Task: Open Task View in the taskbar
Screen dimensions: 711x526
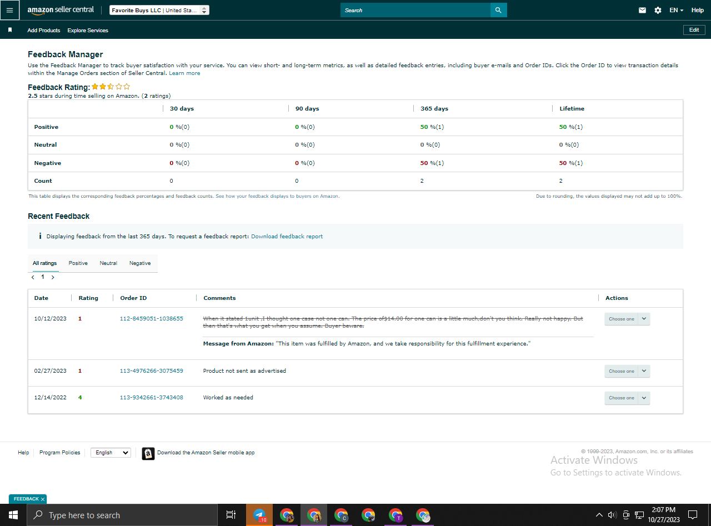Action: click(231, 515)
